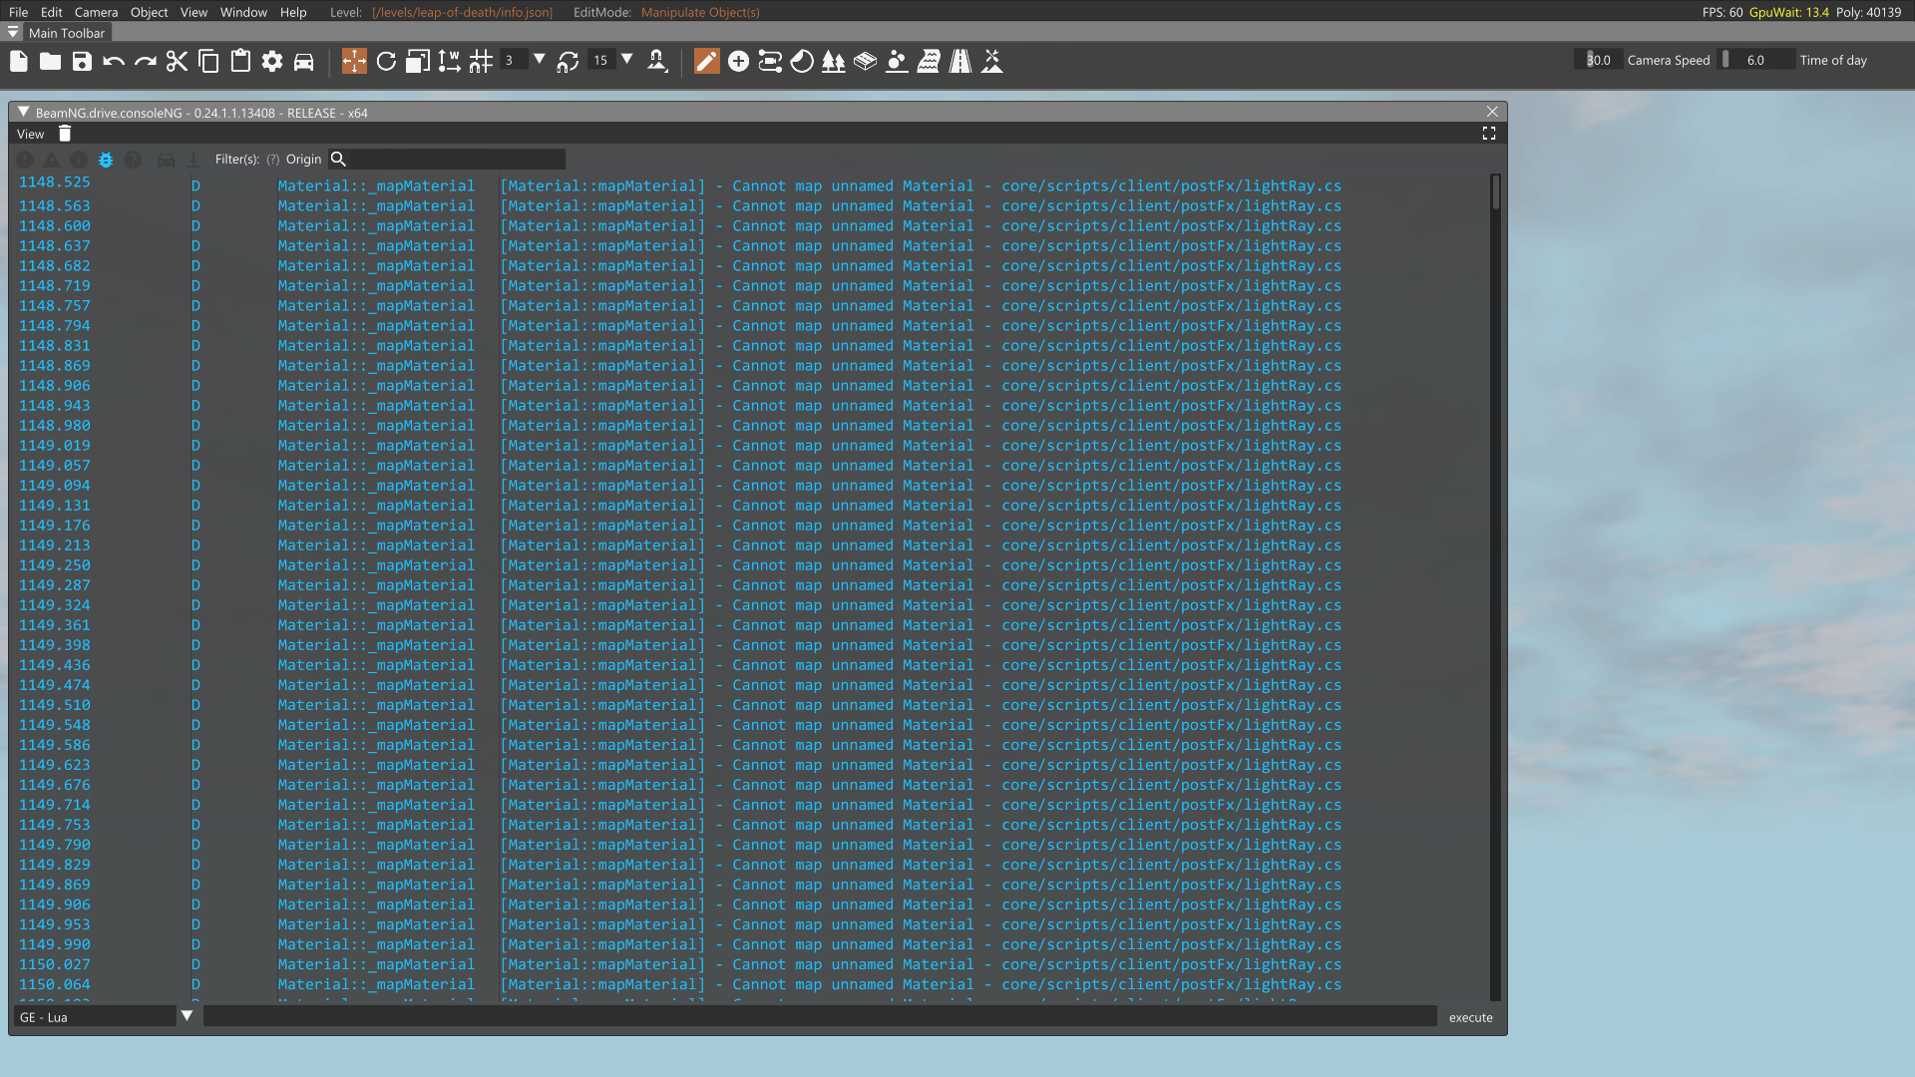Open the File menu
Viewport: 1915px width, 1077px height.
click(18, 12)
